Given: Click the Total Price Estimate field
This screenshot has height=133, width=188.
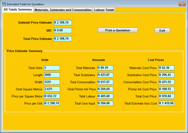Looking at the screenshot, I should pos(62,39).
